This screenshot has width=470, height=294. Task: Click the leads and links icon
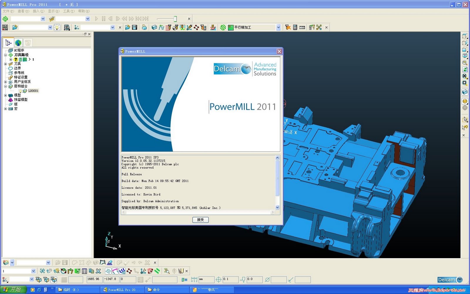click(x=182, y=27)
